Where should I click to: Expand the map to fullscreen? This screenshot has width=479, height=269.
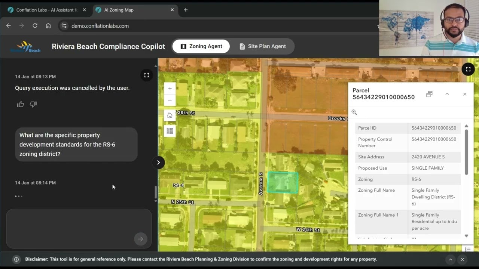[x=468, y=69]
